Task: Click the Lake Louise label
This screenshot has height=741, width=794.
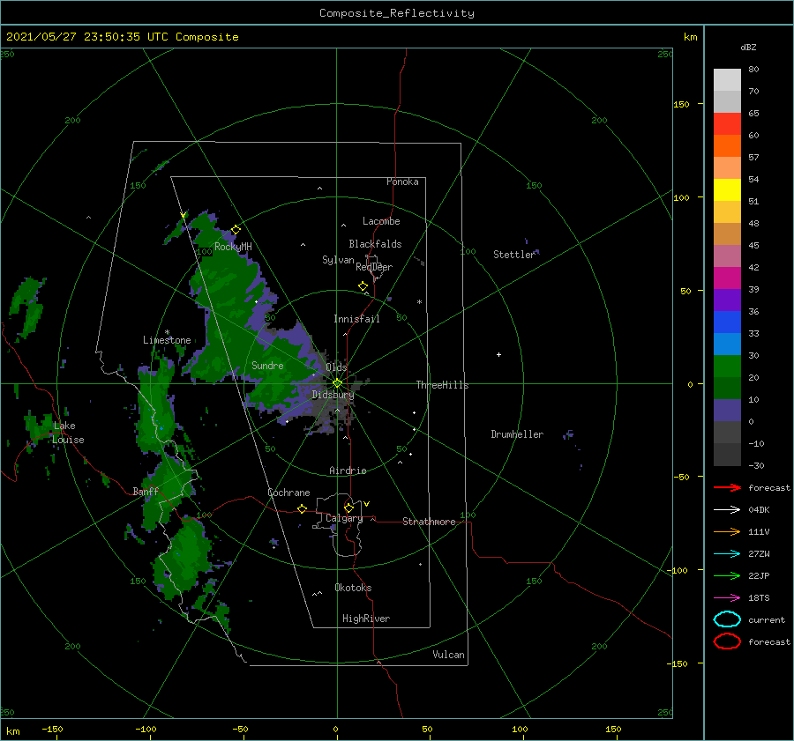Action: (68, 433)
